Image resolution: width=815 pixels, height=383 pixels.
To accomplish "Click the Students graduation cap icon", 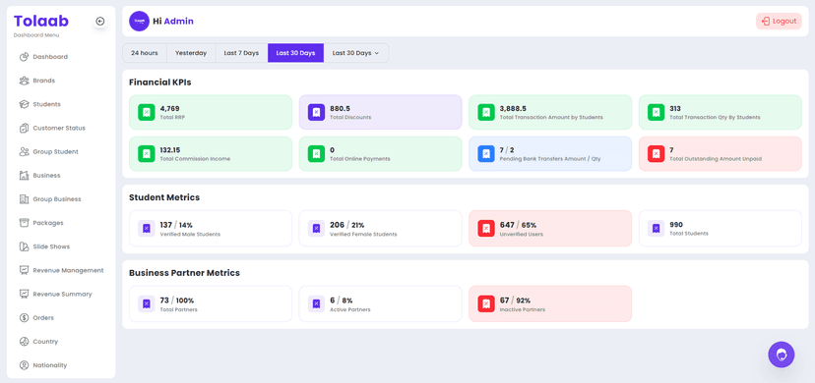I will point(24,104).
